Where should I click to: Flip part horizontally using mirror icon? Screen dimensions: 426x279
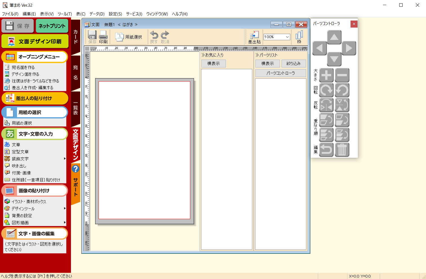326,105
